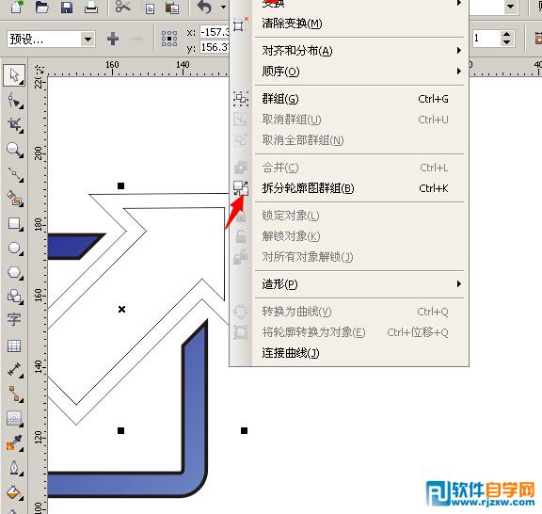The width and height of the screenshot is (542, 514).
Task: Choose 群组(G) menu item
Action: coord(349,99)
